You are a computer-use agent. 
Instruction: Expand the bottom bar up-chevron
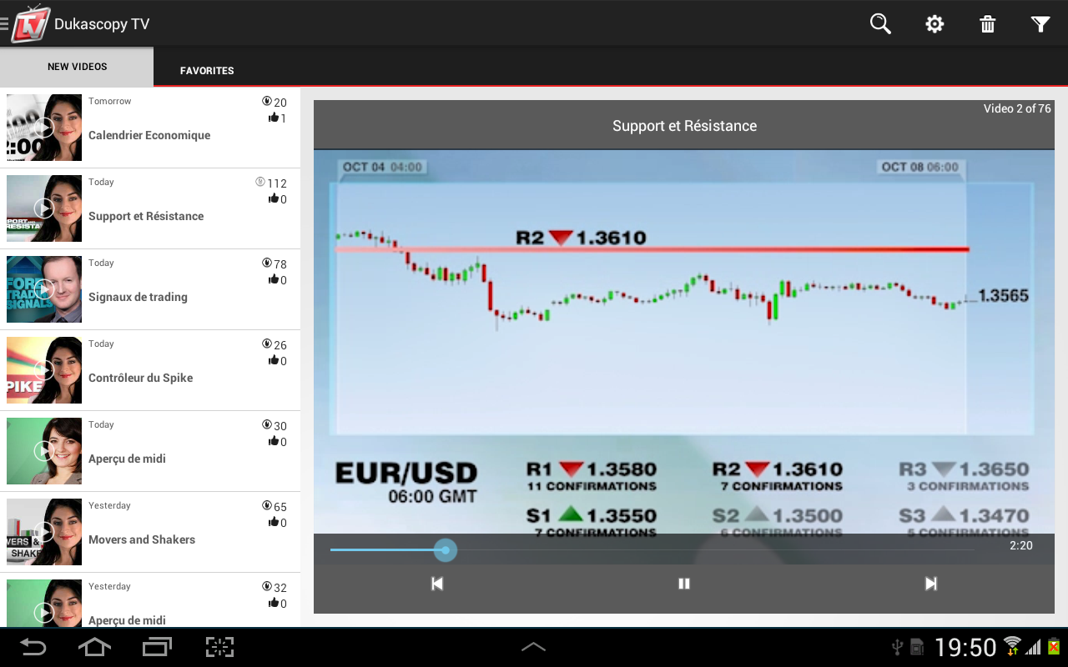tap(533, 647)
